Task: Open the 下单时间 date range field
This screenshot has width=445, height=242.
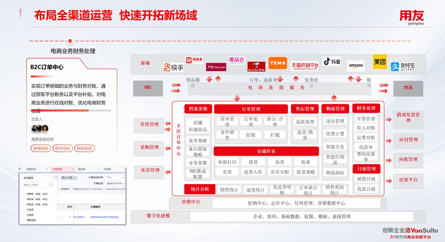Action: point(115,184)
